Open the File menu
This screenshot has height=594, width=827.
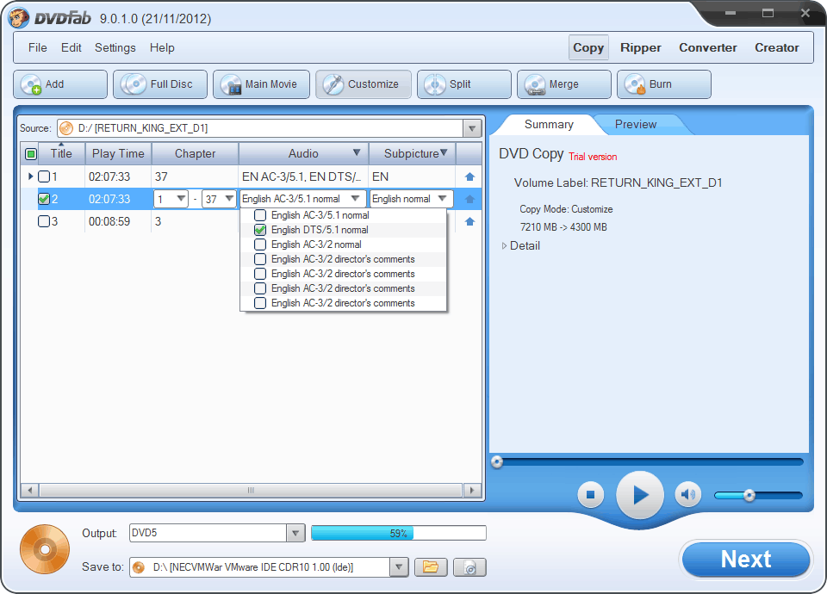click(x=37, y=48)
